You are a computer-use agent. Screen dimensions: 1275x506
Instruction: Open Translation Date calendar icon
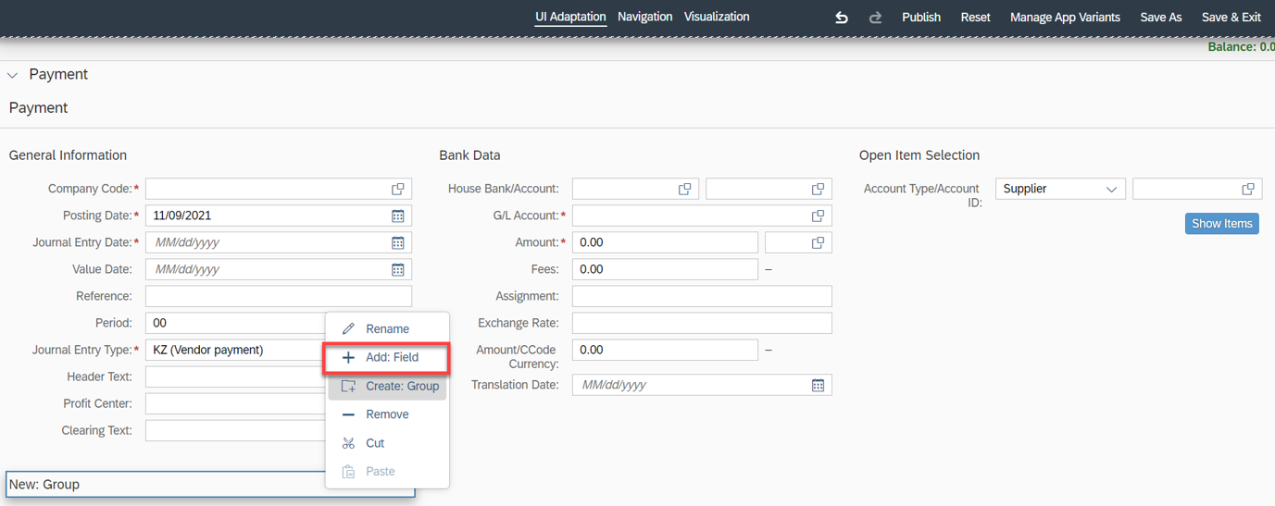tap(818, 385)
